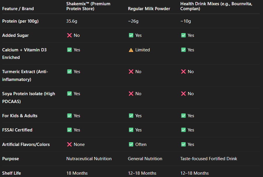Click the red X icon in Shakemix Added Sugar cell
The height and width of the screenshot is (177, 263).
[69, 35]
